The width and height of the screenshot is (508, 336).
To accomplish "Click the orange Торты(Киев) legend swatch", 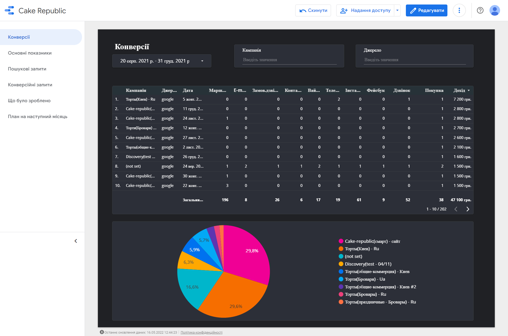I will (341, 249).
